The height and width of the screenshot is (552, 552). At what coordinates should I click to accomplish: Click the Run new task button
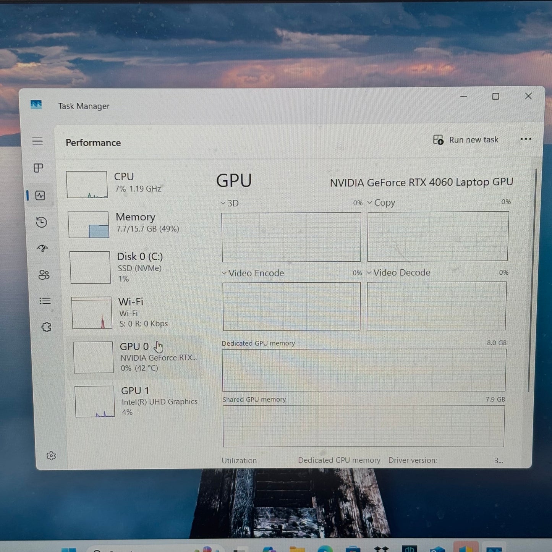click(466, 139)
